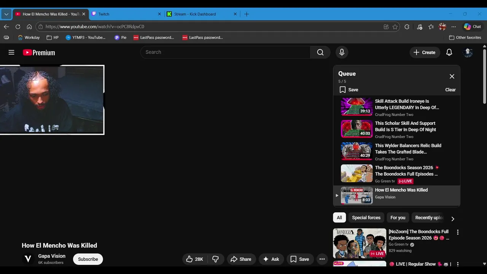The image size is (487, 274).
Task: Play Boondocks Season 2026 live queue item
Action: pyautogui.click(x=396, y=174)
